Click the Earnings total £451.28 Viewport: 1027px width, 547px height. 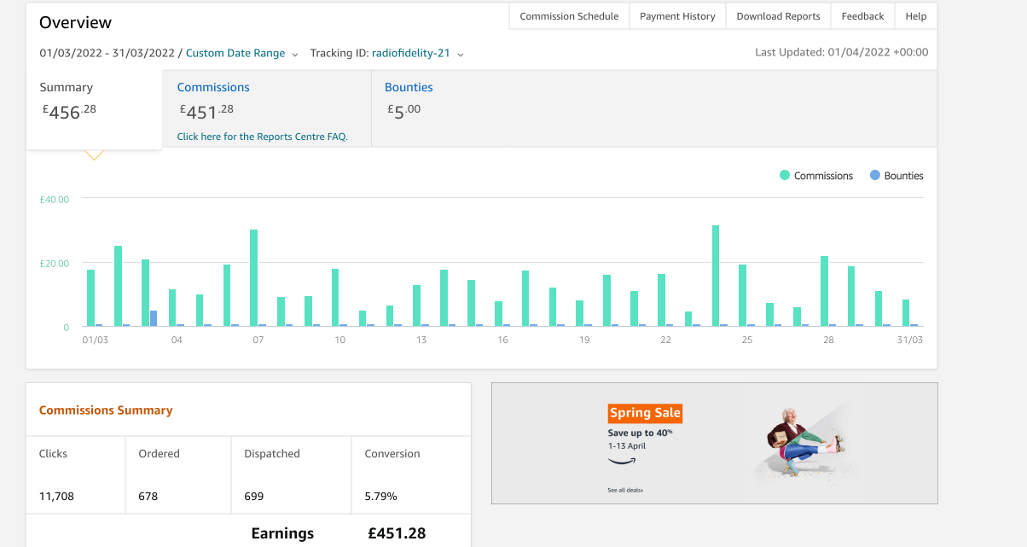397,533
